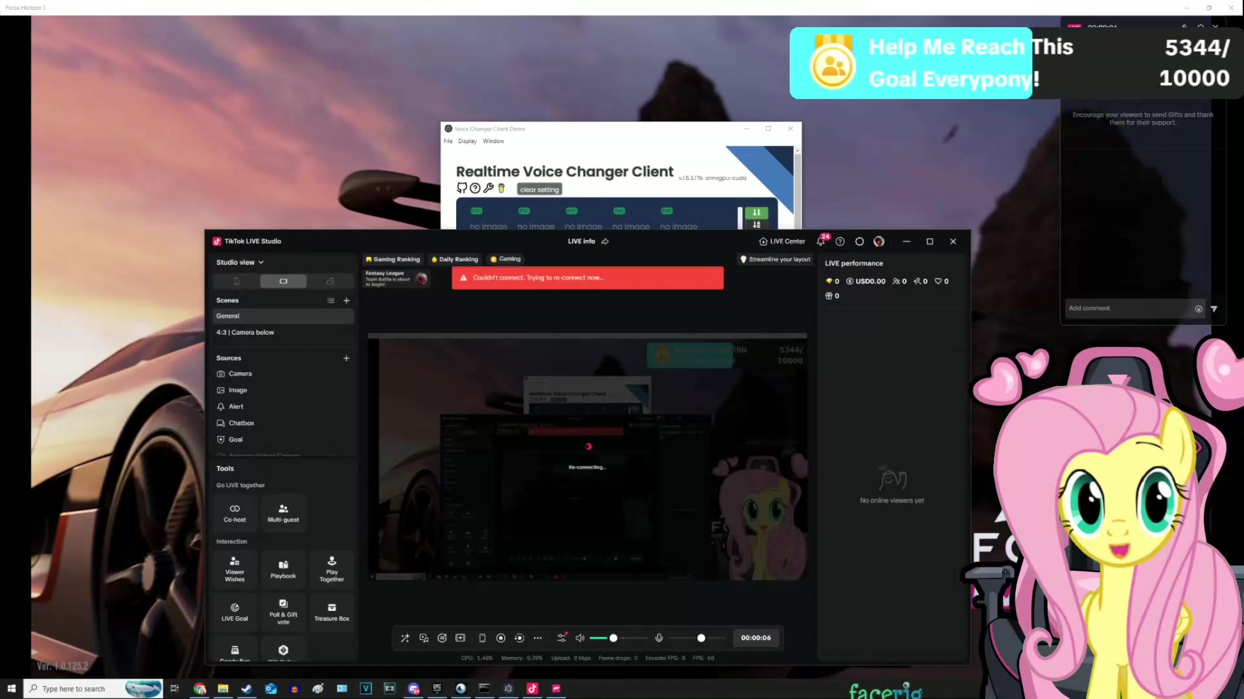Switch to the Gaming Ranking tab
The width and height of the screenshot is (1244, 699).
[x=393, y=259]
